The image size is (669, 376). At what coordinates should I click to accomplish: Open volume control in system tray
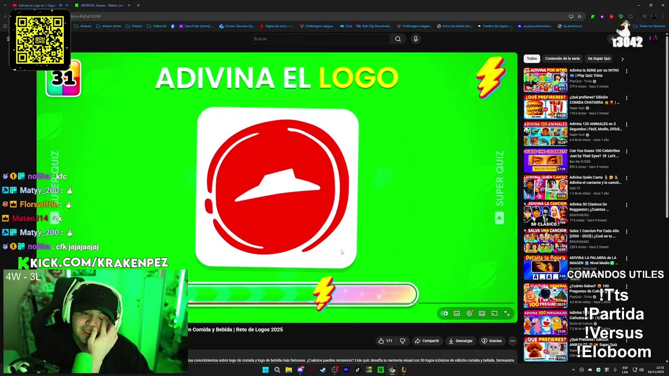tap(640, 370)
